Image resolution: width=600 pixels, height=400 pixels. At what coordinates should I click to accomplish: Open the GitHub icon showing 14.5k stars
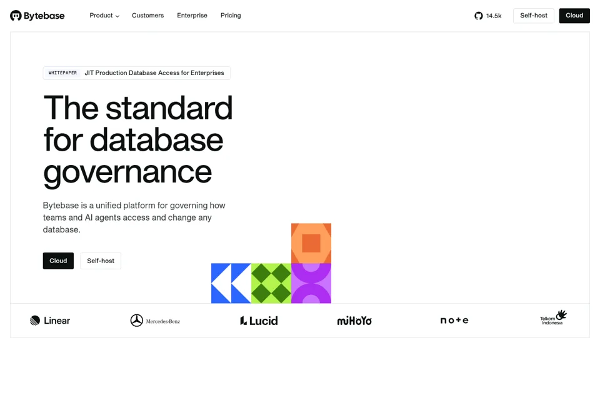478,16
